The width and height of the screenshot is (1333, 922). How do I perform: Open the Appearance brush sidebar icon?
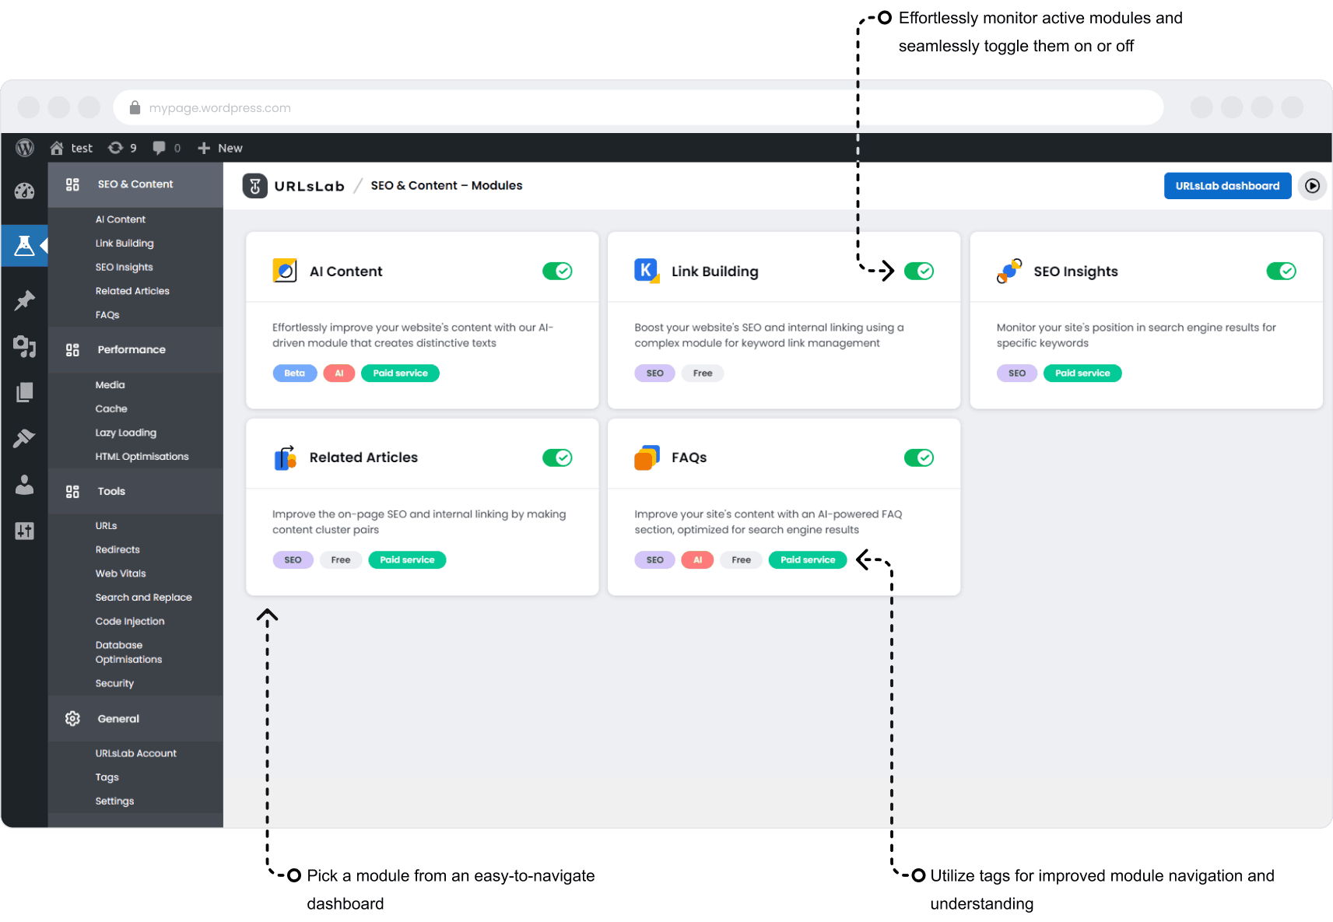[x=25, y=438]
